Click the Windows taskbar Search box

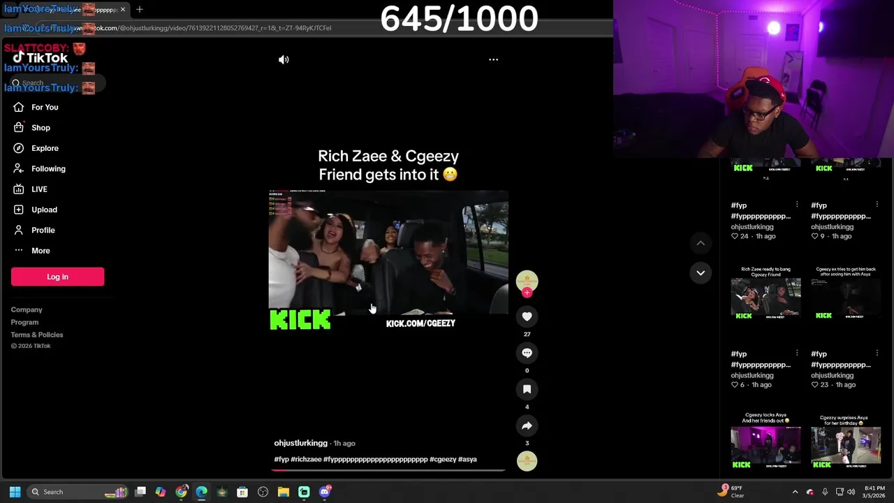click(77, 492)
